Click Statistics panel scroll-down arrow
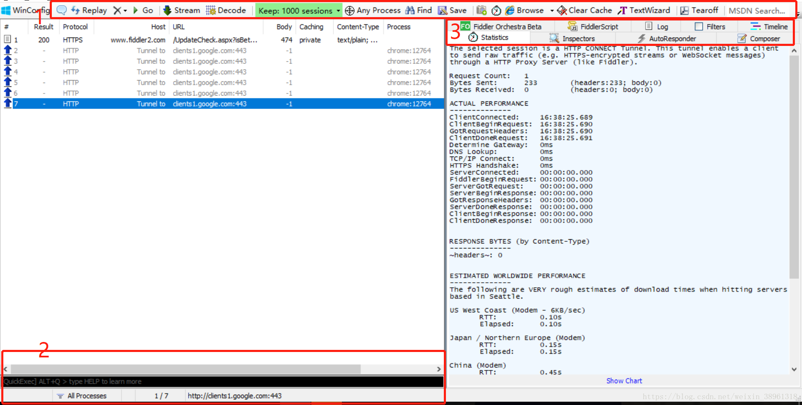This screenshot has height=405, width=802. (794, 369)
